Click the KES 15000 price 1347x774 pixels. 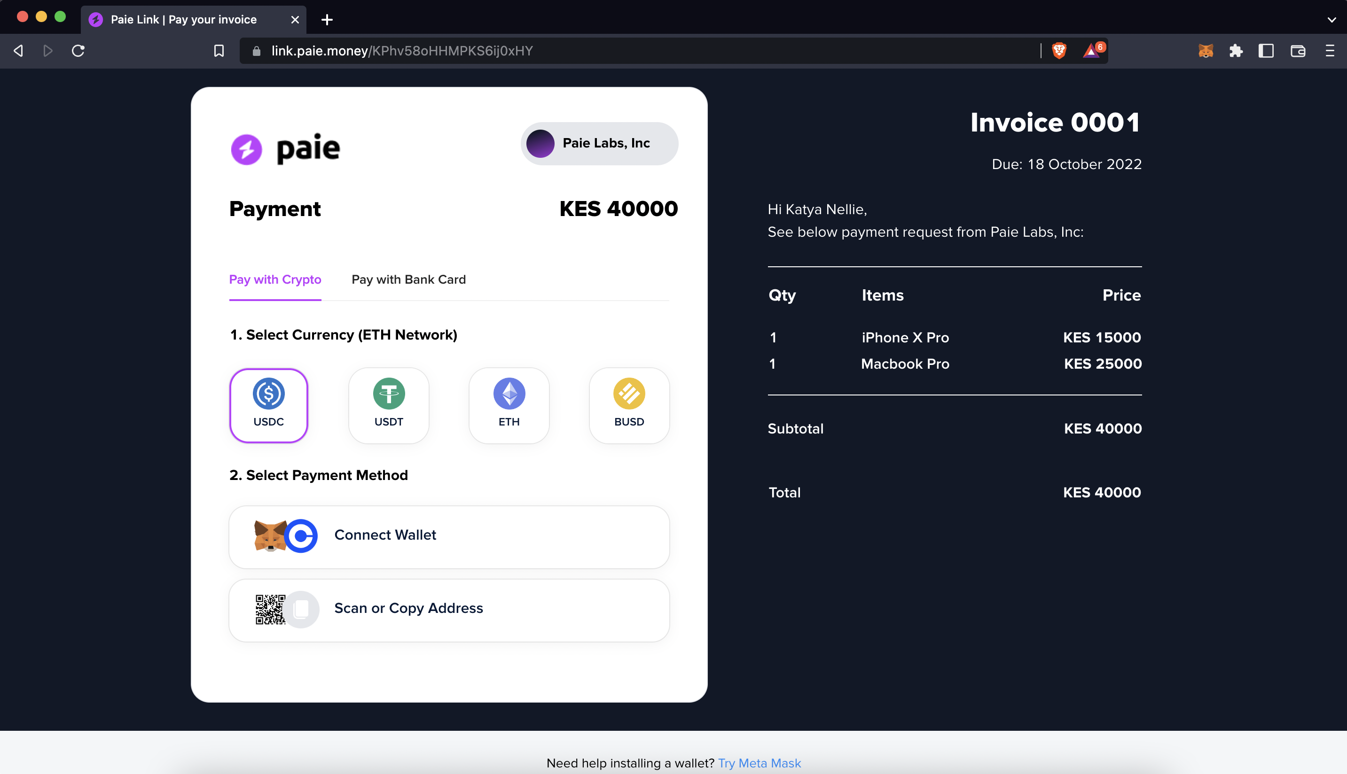(x=1102, y=338)
